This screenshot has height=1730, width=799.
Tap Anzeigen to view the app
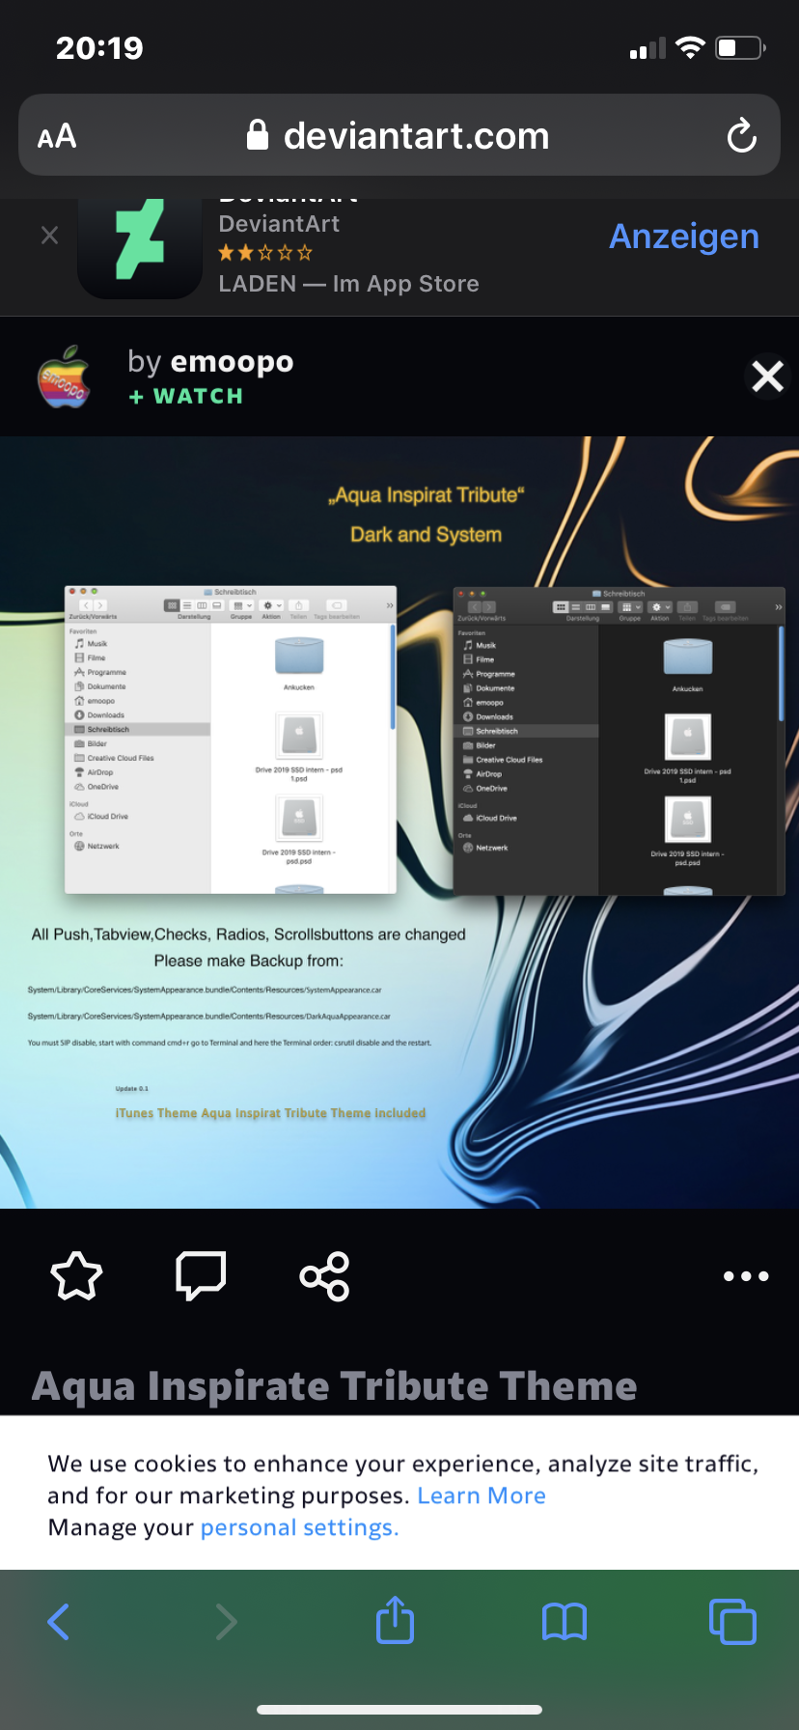point(684,237)
